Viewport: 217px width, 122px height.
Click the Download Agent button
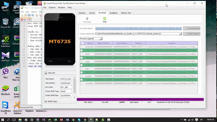192,28
